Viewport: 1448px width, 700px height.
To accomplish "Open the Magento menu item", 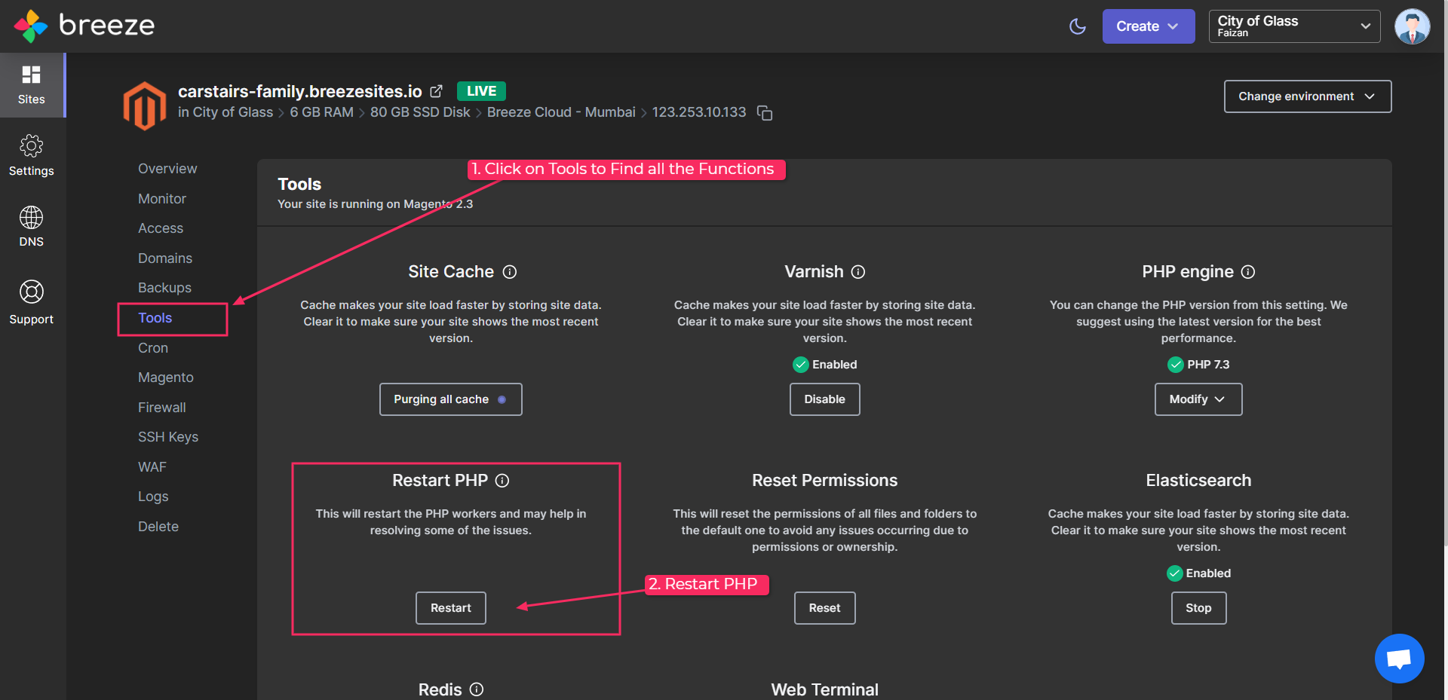I will coord(166,378).
